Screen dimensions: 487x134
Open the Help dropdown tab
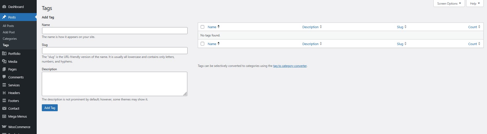(475, 4)
